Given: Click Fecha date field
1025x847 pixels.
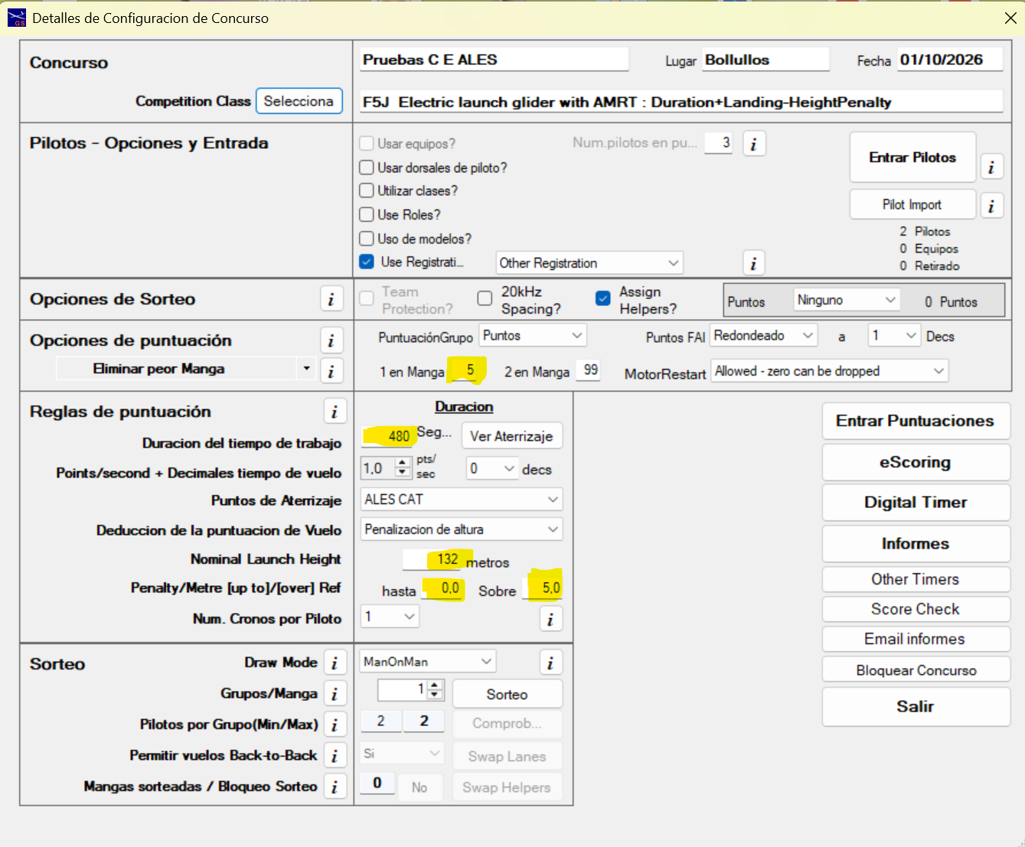Looking at the screenshot, I should coord(949,60).
